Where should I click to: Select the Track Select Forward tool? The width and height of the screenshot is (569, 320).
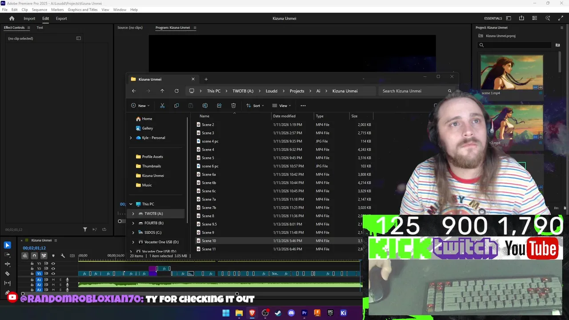point(8,255)
